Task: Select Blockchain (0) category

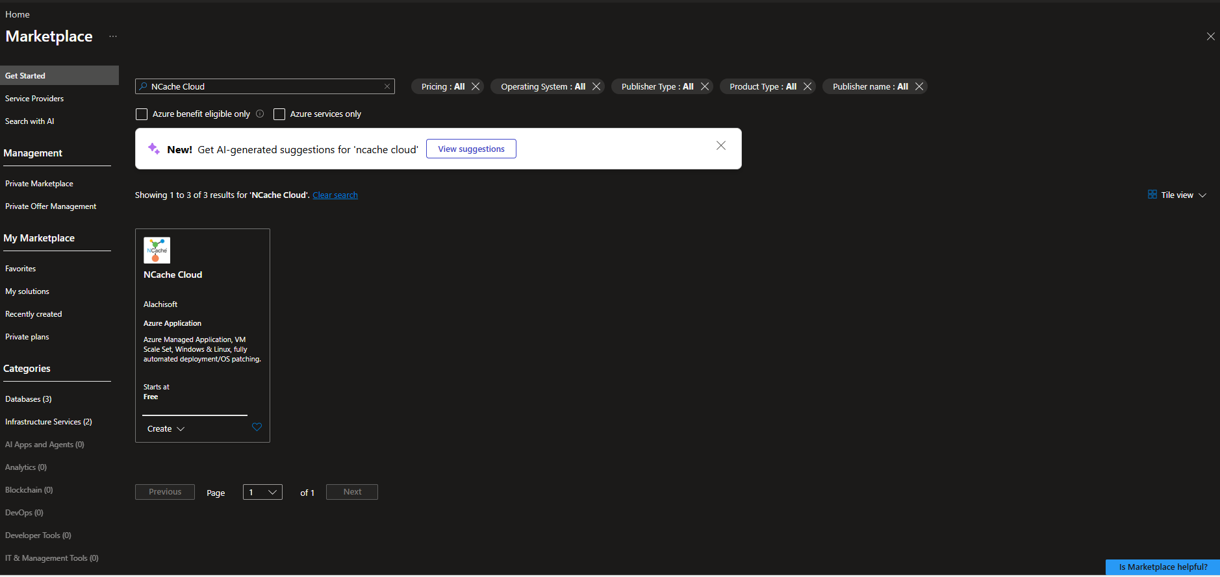Action: click(x=29, y=490)
